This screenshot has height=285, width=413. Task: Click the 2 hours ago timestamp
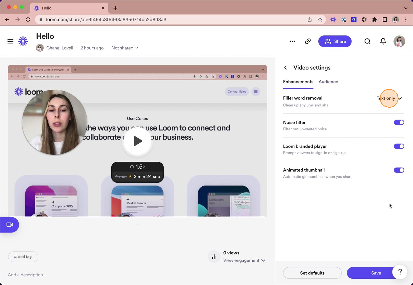pyautogui.click(x=92, y=48)
